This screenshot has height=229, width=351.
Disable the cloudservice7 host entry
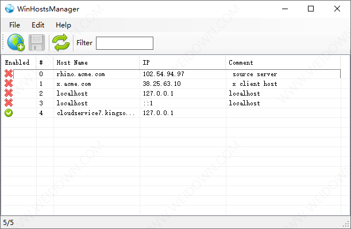[9, 113]
